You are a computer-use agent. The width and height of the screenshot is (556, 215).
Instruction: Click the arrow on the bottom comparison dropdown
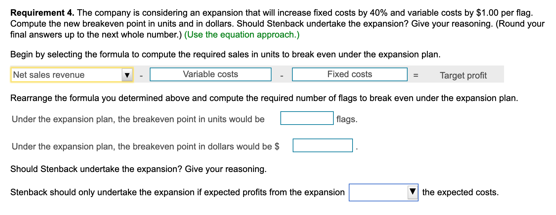[412, 192]
